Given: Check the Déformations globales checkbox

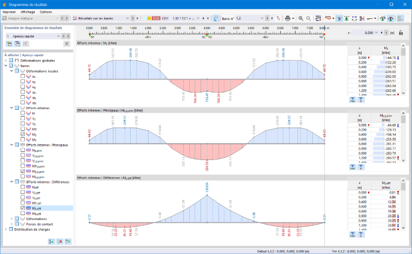Looking at the screenshot, I should (x=11, y=61).
